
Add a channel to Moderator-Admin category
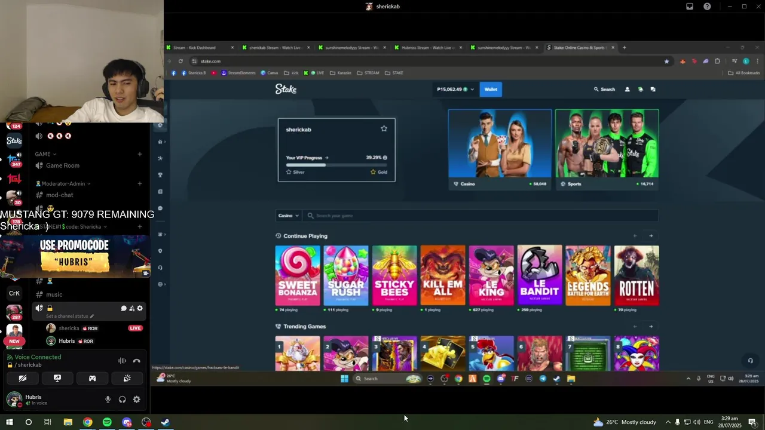click(140, 184)
